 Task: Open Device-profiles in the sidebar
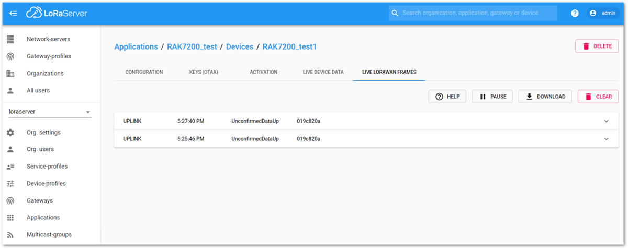point(46,184)
